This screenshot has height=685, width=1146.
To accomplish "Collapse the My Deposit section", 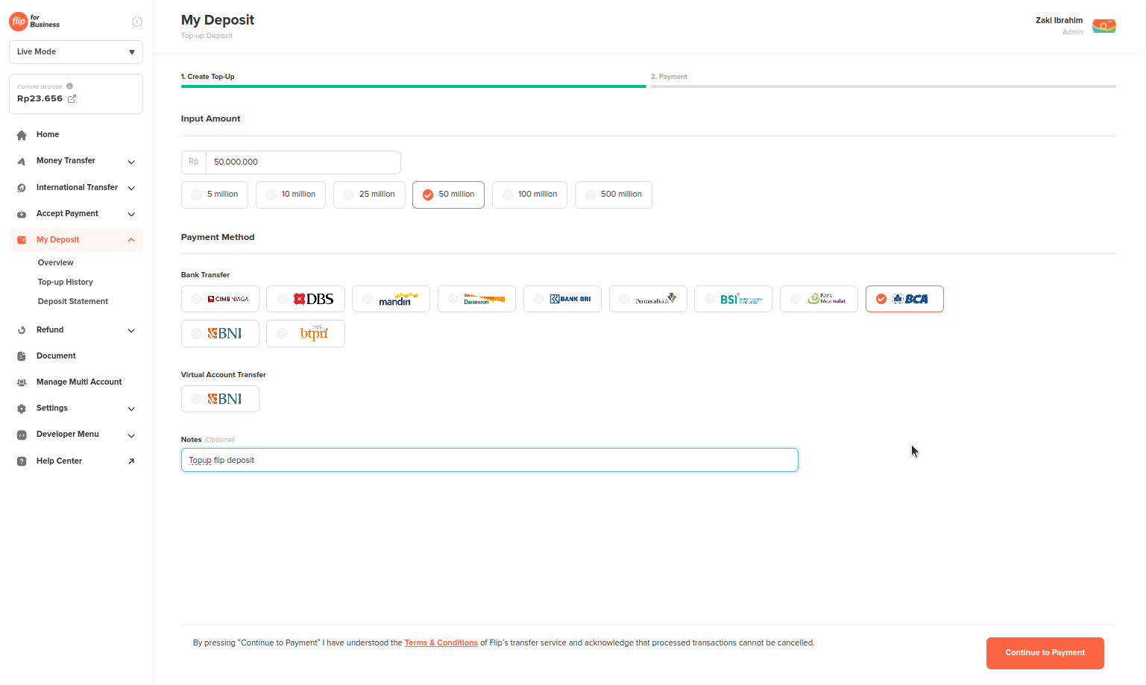I will pyautogui.click(x=131, y=239).
